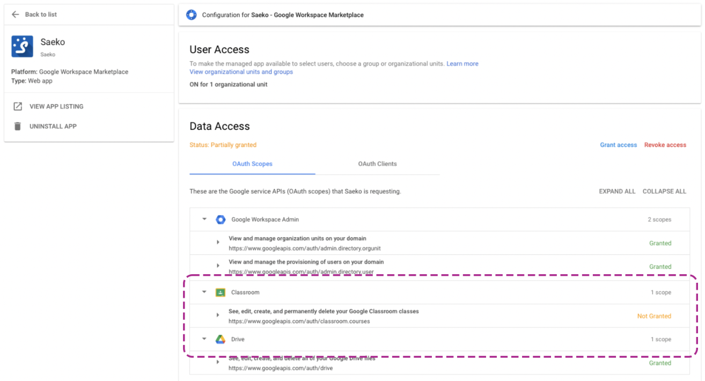Click the Uninstall App trash icon
Viewport: 705px width, 381px height.
tap(18, 126)
